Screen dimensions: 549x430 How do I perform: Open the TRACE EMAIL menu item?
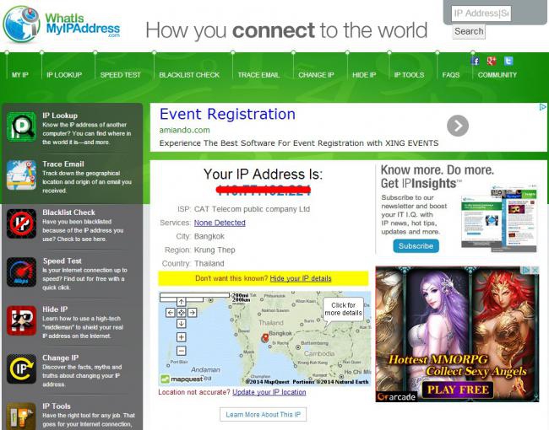258,75
